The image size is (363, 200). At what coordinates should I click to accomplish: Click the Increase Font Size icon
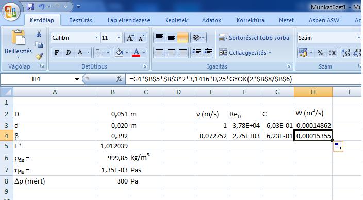tap(130, 38)
